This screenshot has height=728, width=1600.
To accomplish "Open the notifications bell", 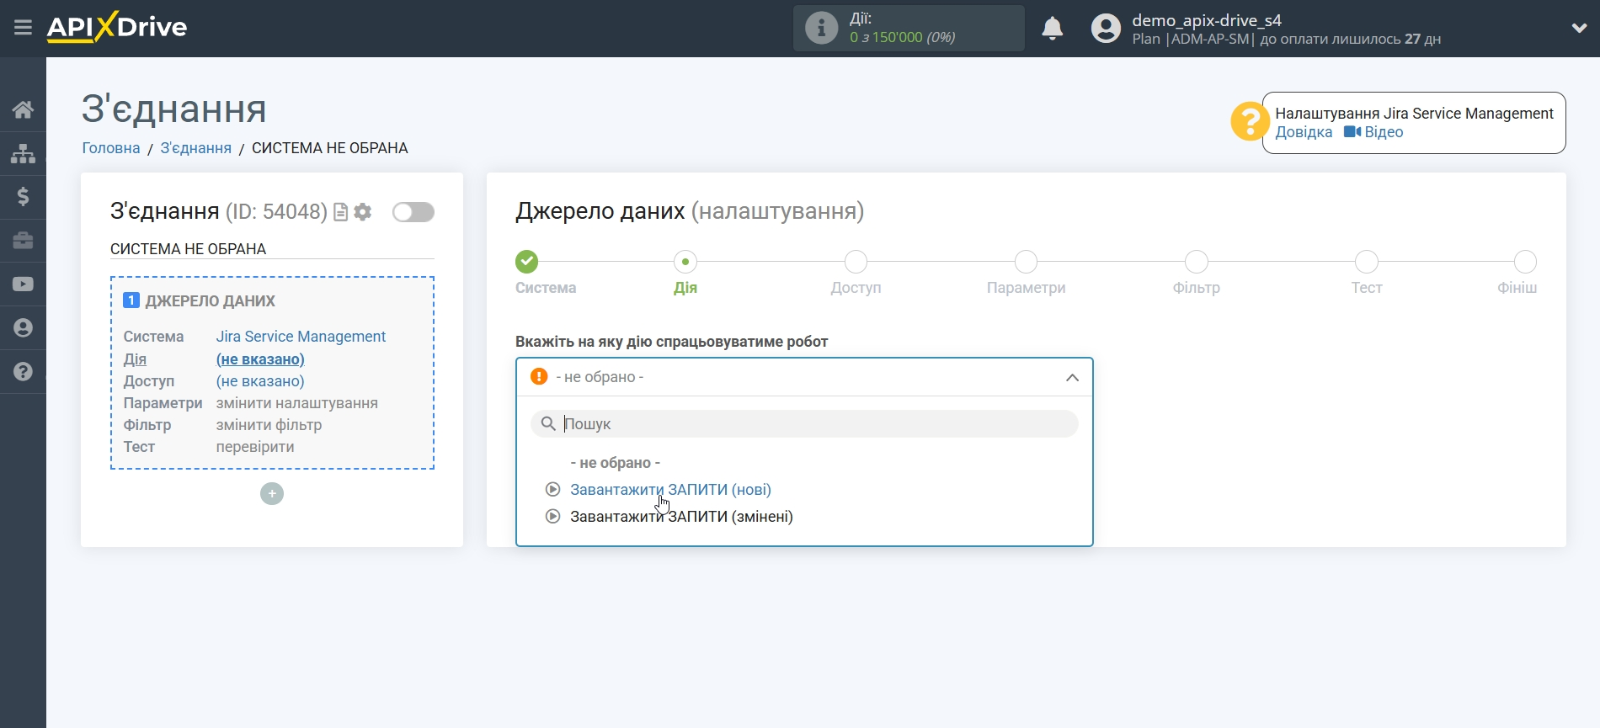I will tap(1052, 29).
